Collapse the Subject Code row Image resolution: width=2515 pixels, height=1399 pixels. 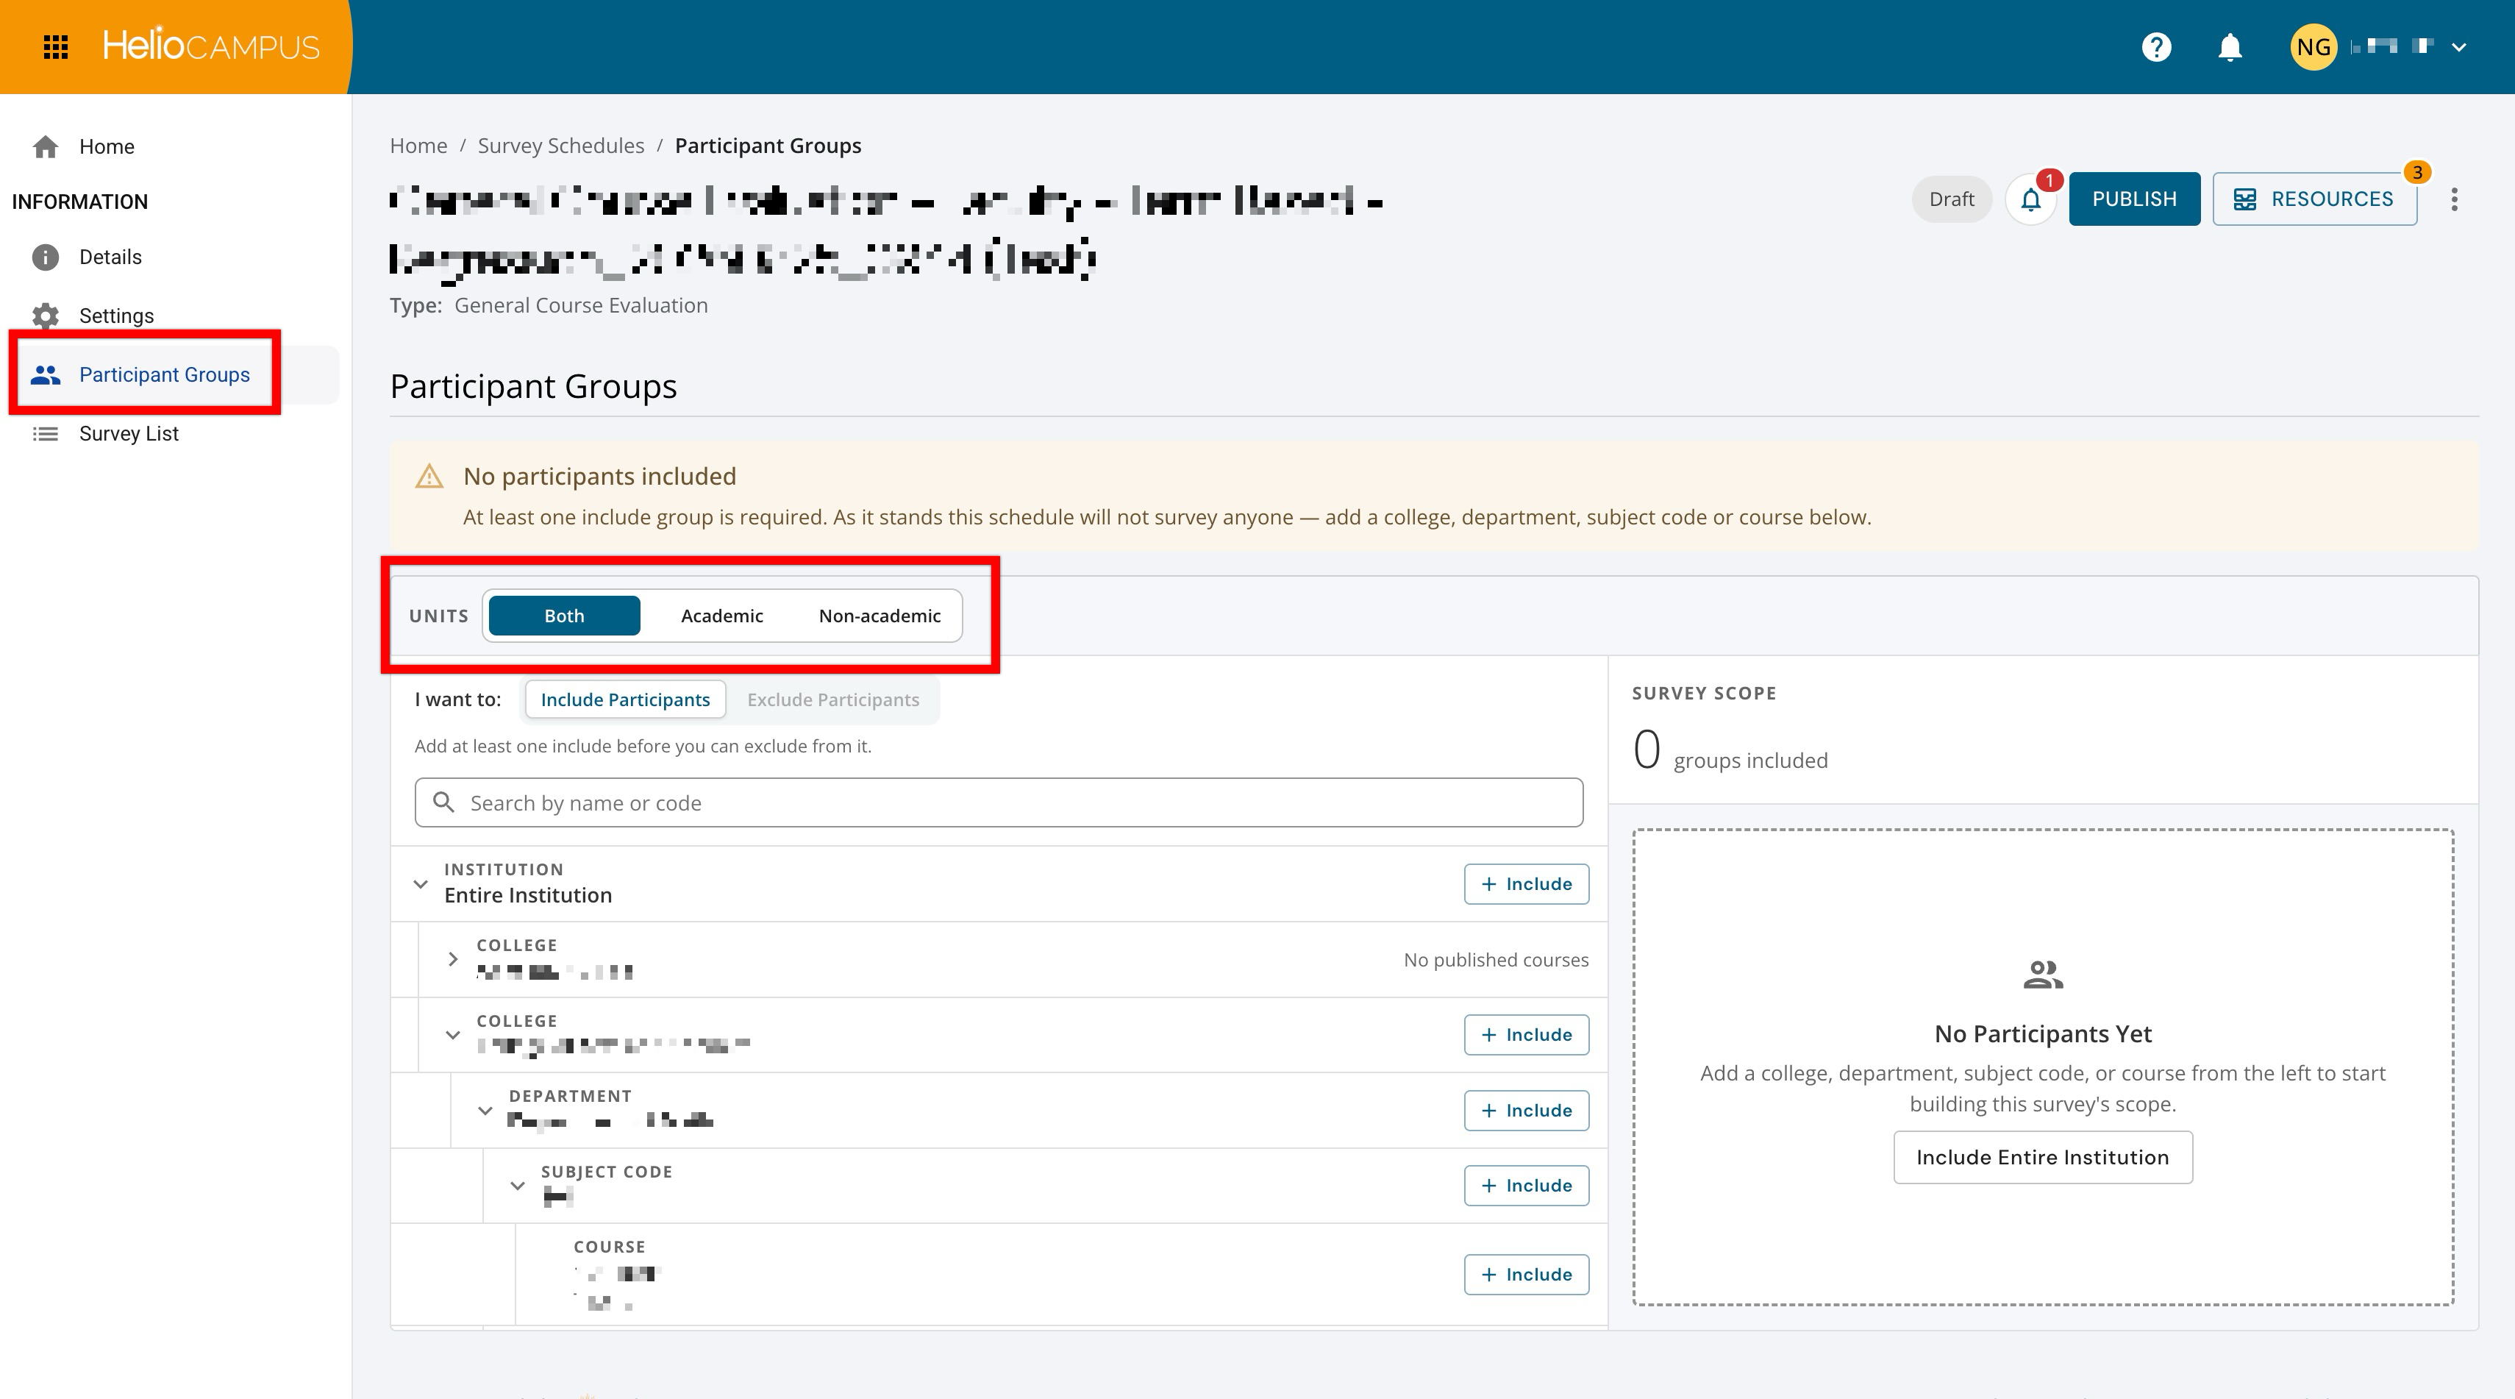518,1185
